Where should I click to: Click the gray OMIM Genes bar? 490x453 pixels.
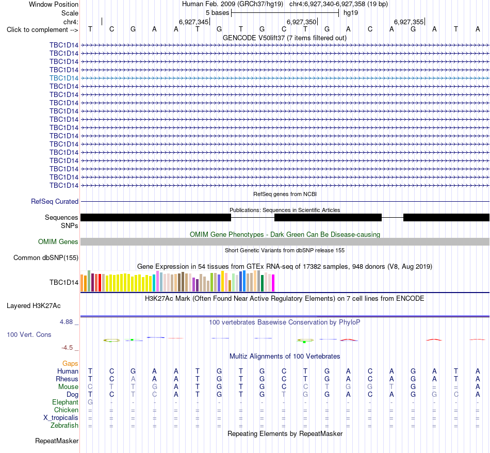tap(285, 241)
